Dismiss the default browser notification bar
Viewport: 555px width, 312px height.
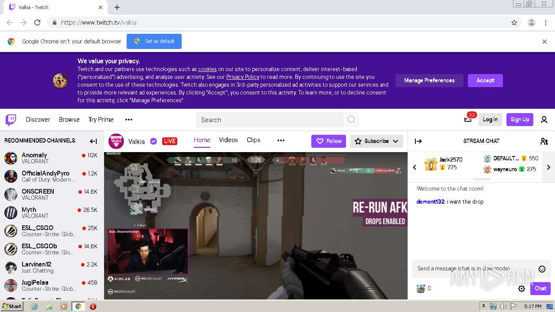click(544, 42)
